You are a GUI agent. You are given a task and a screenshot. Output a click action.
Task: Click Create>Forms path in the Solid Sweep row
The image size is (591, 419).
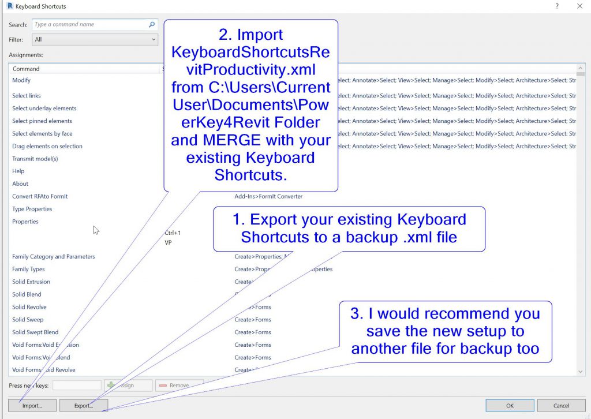click(253, 320)
